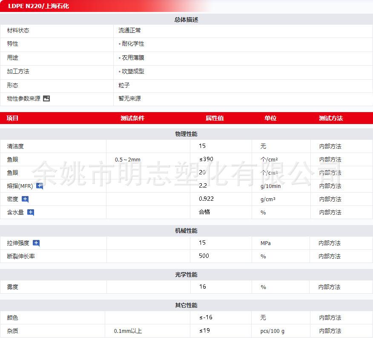Select the 耐化学性 property link
The height and width of the screenshot is (338, 373).
(133, 44)
